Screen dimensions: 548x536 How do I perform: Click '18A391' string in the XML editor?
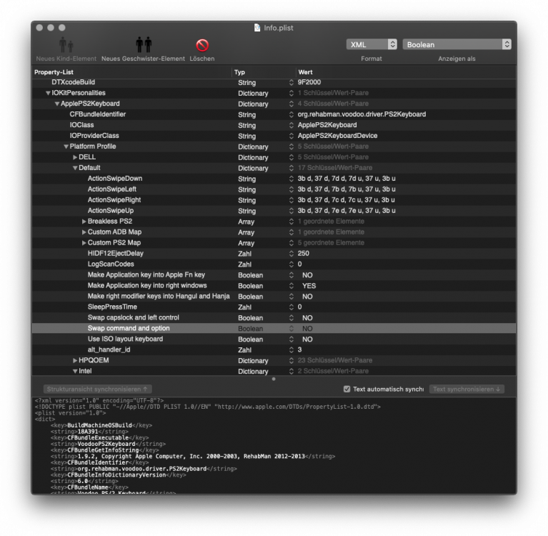tap(88, 432)
